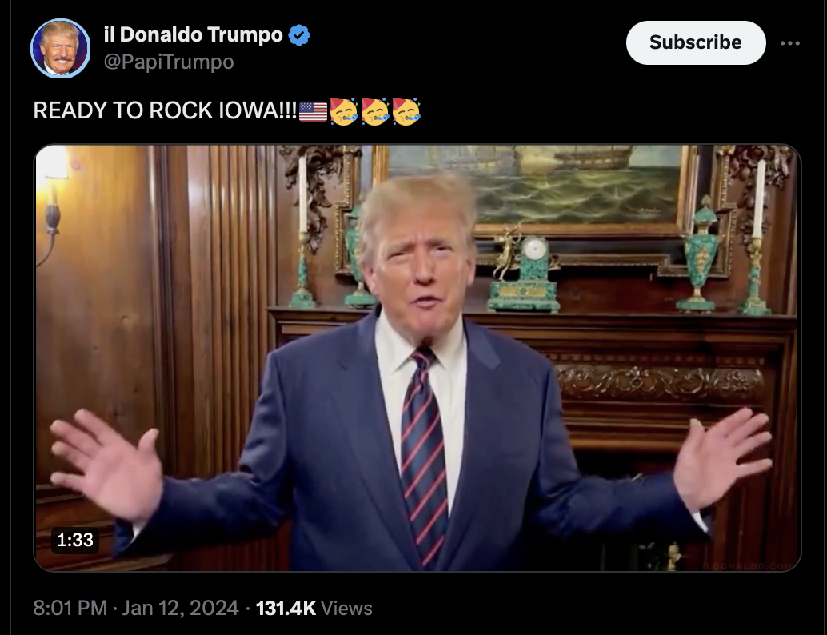View the 131.4K Views count details
Screen dimensions: 827x635
[314, 608]
